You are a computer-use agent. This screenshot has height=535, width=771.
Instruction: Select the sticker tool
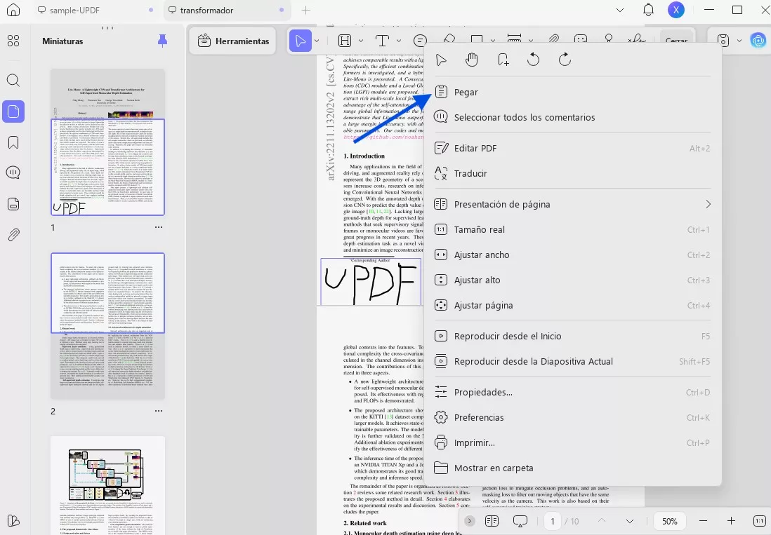(581, 40)
